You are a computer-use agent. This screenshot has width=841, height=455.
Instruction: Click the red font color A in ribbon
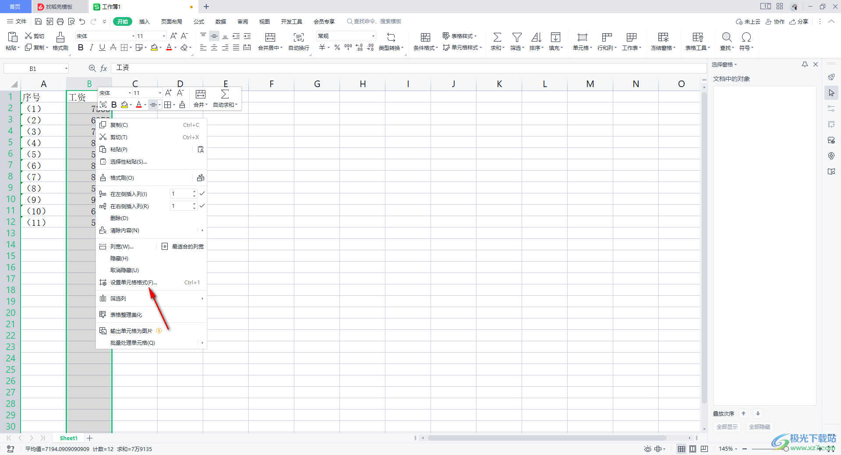coord(169,47)
